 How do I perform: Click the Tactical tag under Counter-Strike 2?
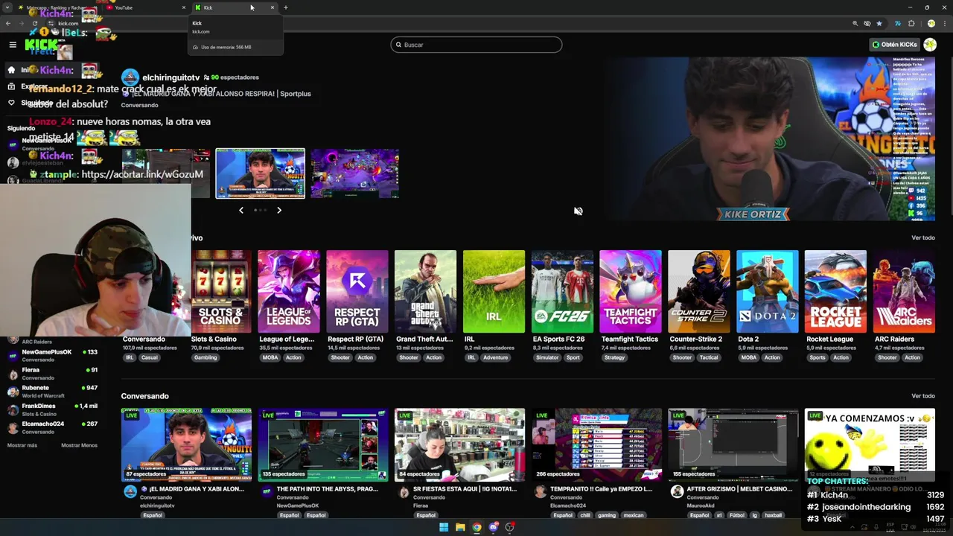click(709, 357)
